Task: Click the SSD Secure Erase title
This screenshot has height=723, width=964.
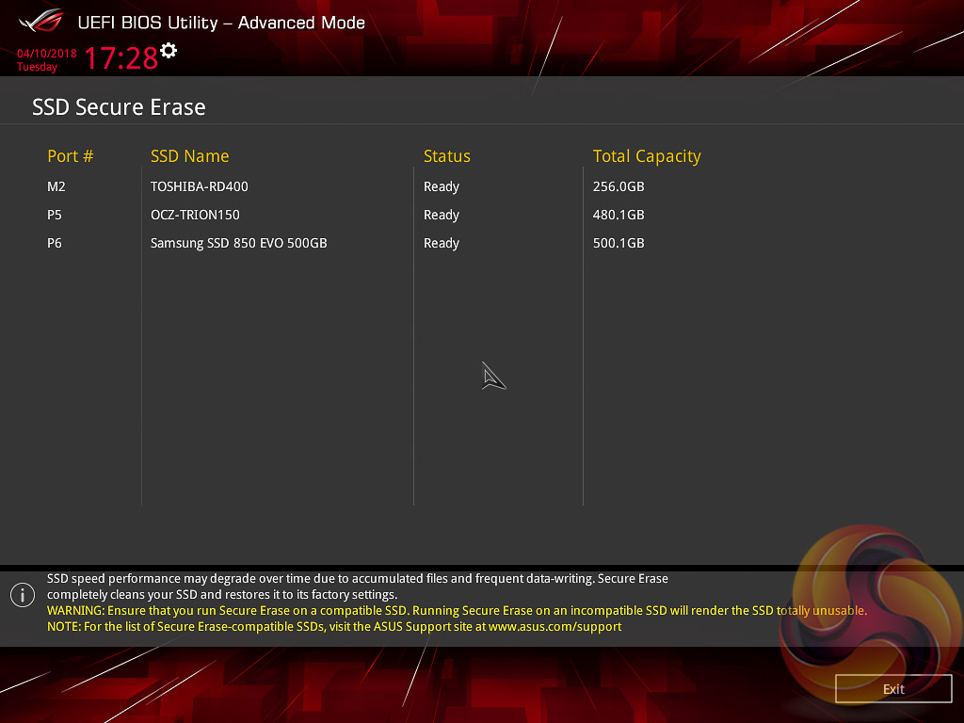Action: point(119,107)
